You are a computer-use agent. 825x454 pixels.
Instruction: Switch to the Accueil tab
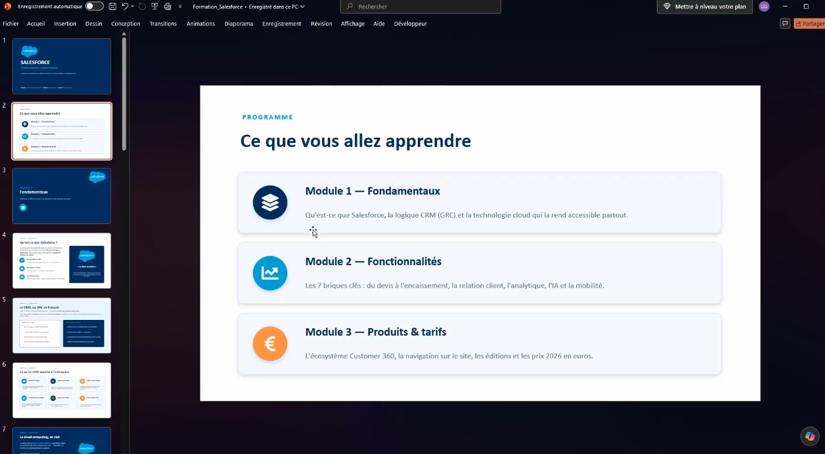pos(36,24)
